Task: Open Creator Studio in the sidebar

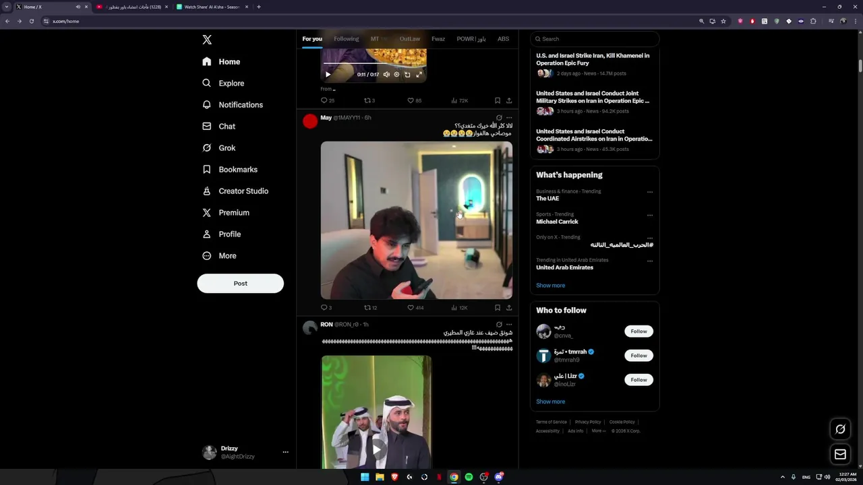Action: tap(235, 191)
